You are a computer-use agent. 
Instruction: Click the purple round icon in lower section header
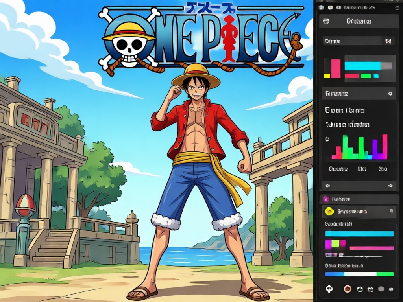326,199
